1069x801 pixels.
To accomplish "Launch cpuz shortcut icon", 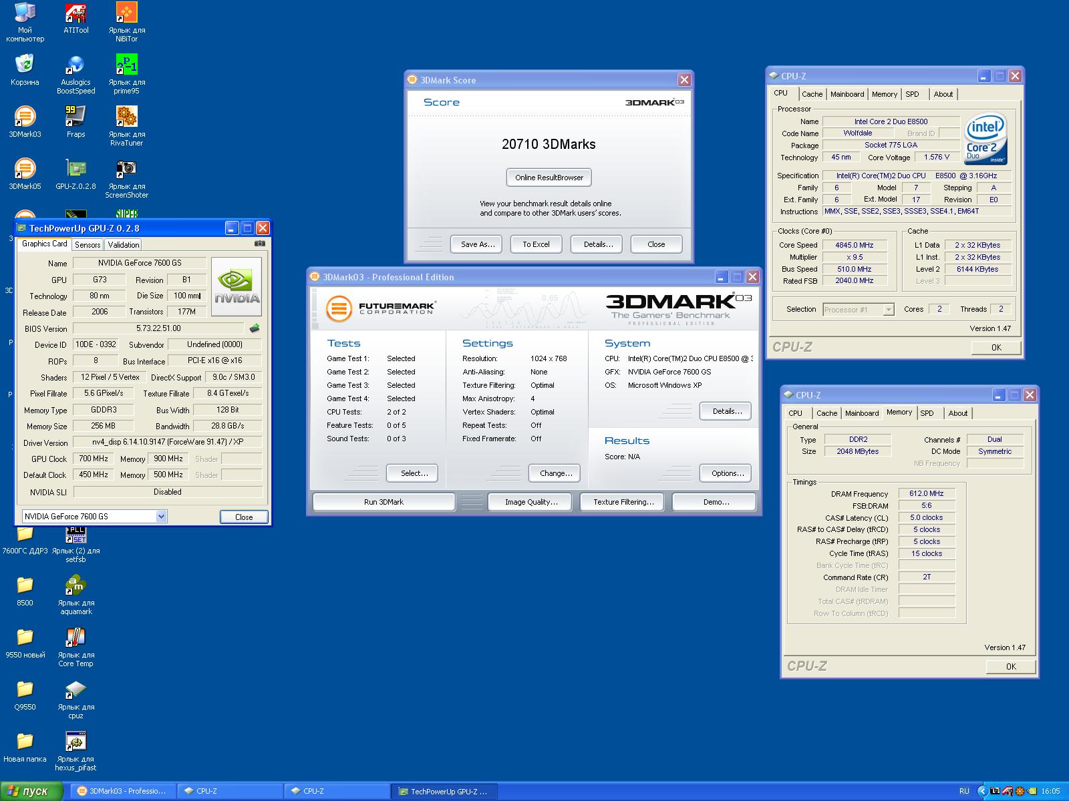I will tap(75, 699).
